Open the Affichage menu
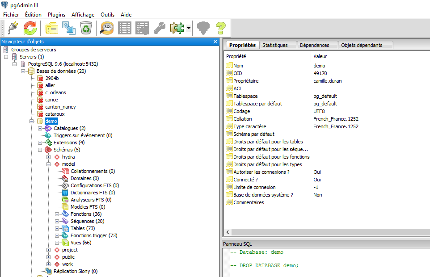 pyautogui.click(x=83, y=15)
